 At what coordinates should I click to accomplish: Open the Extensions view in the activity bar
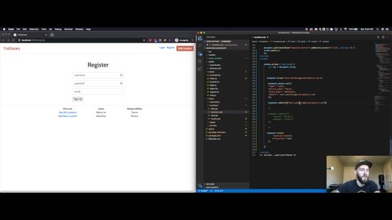point(200,68)
